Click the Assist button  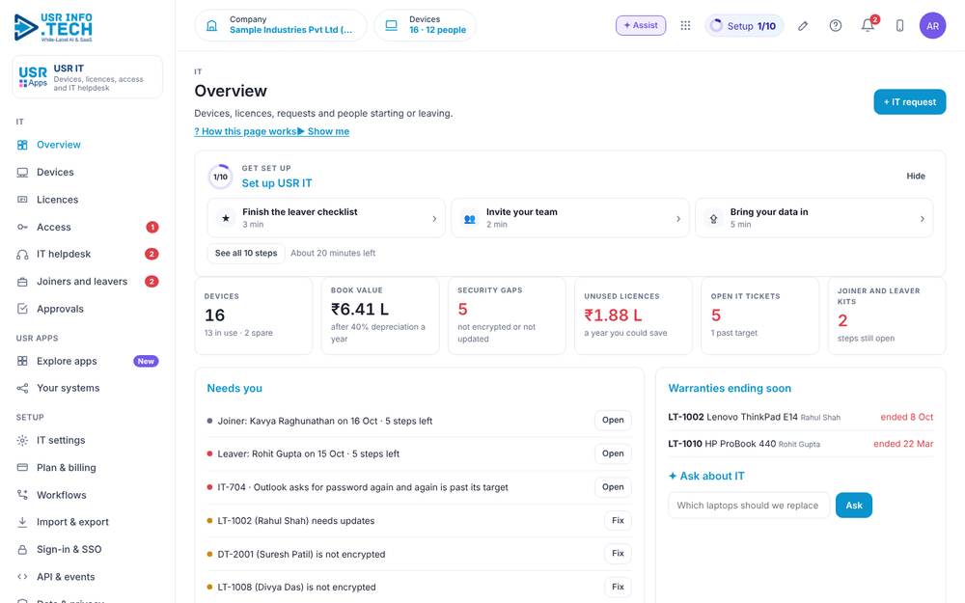pos(641,26)
